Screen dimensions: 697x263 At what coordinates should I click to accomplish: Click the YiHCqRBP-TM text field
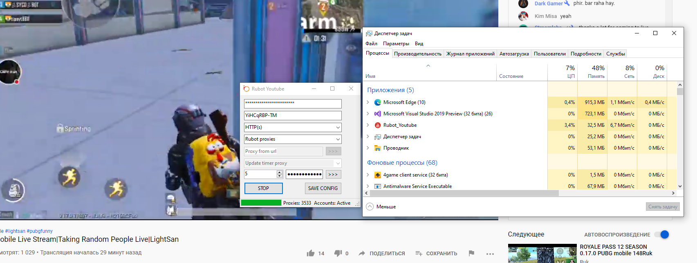292,115
